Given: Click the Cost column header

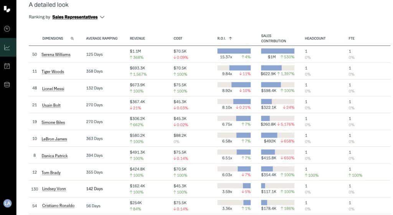Looking at the screenshot, I should pyautogui.click(x=178, y=38).
